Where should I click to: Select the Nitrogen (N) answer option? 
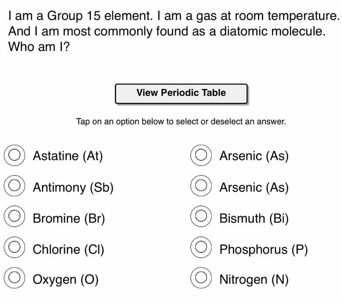pos(200,280)
